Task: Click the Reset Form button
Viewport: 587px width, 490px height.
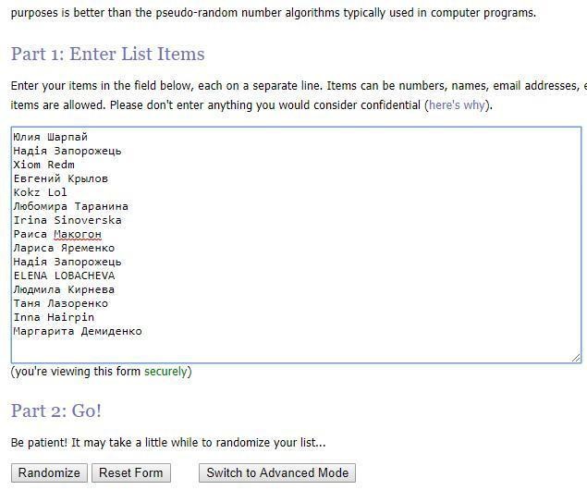Action: point(131,472)
